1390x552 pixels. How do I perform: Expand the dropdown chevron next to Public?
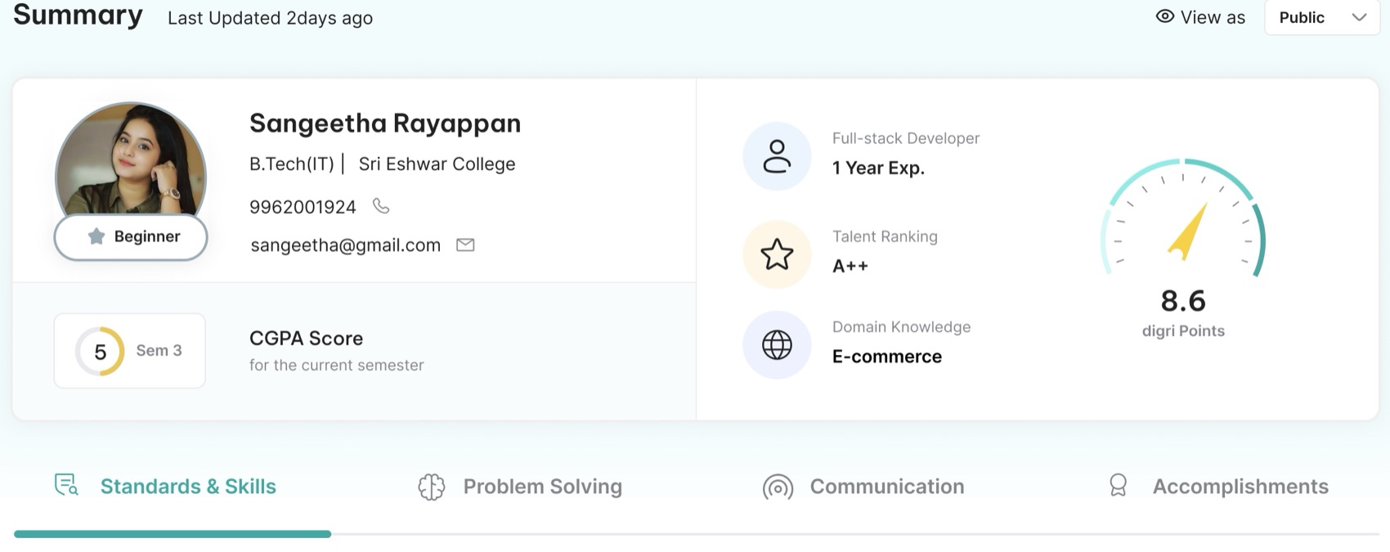(x=1359, y=17)
